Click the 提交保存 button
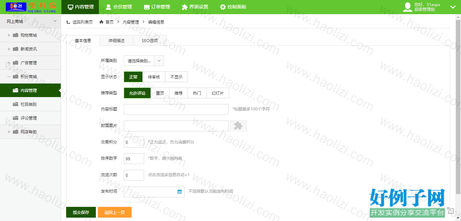This screenshot has width=461, height=221. click(81, 212)
